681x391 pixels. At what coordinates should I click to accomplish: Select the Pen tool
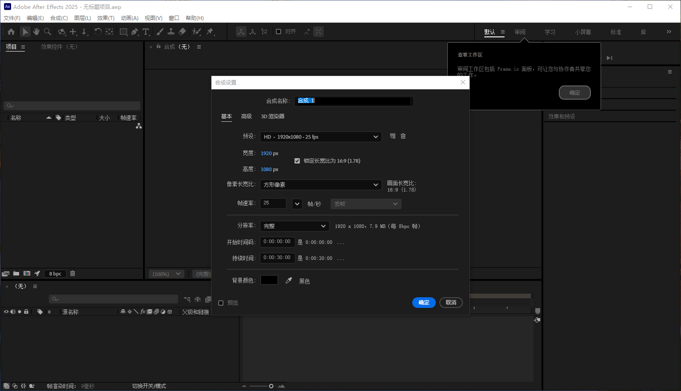coord(135,32)
